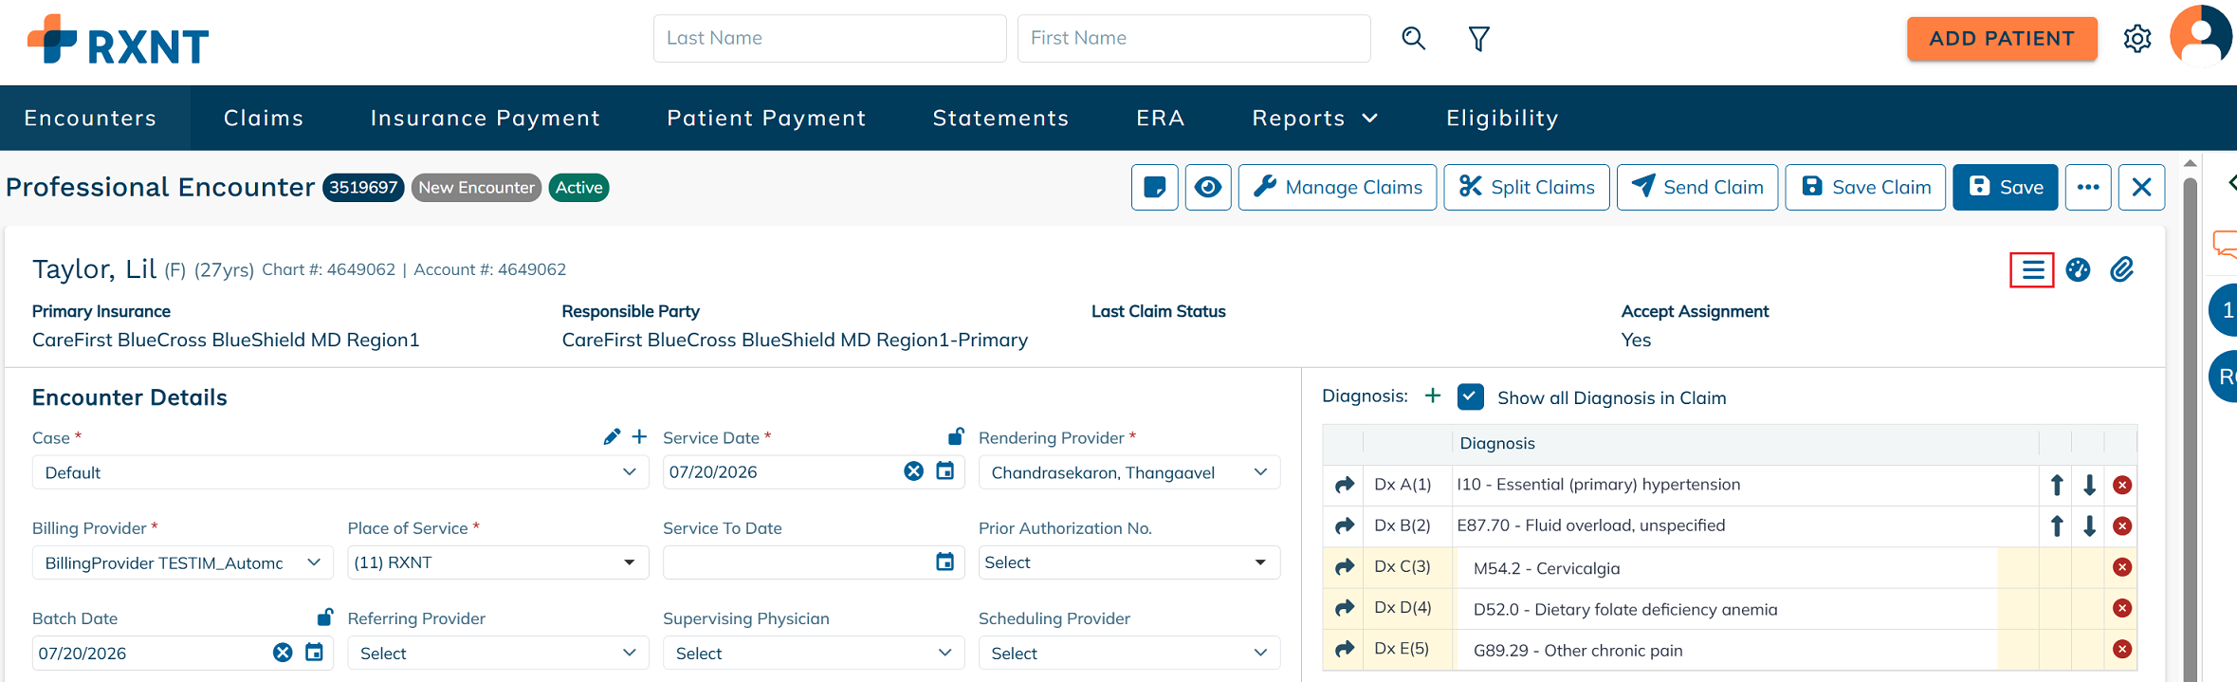This screenshot has width=2237, height=682.
Task: Open the encounter sticky note icon
Action: (1155, 187)
